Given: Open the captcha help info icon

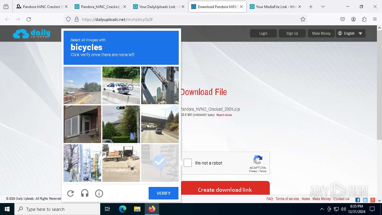Looking at the screenshot, I should click(99, 193).
